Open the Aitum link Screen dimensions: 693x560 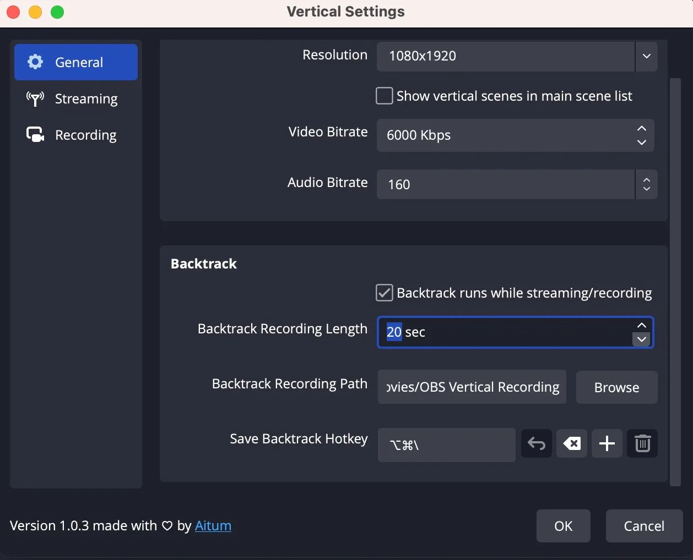tap(213, 525)
